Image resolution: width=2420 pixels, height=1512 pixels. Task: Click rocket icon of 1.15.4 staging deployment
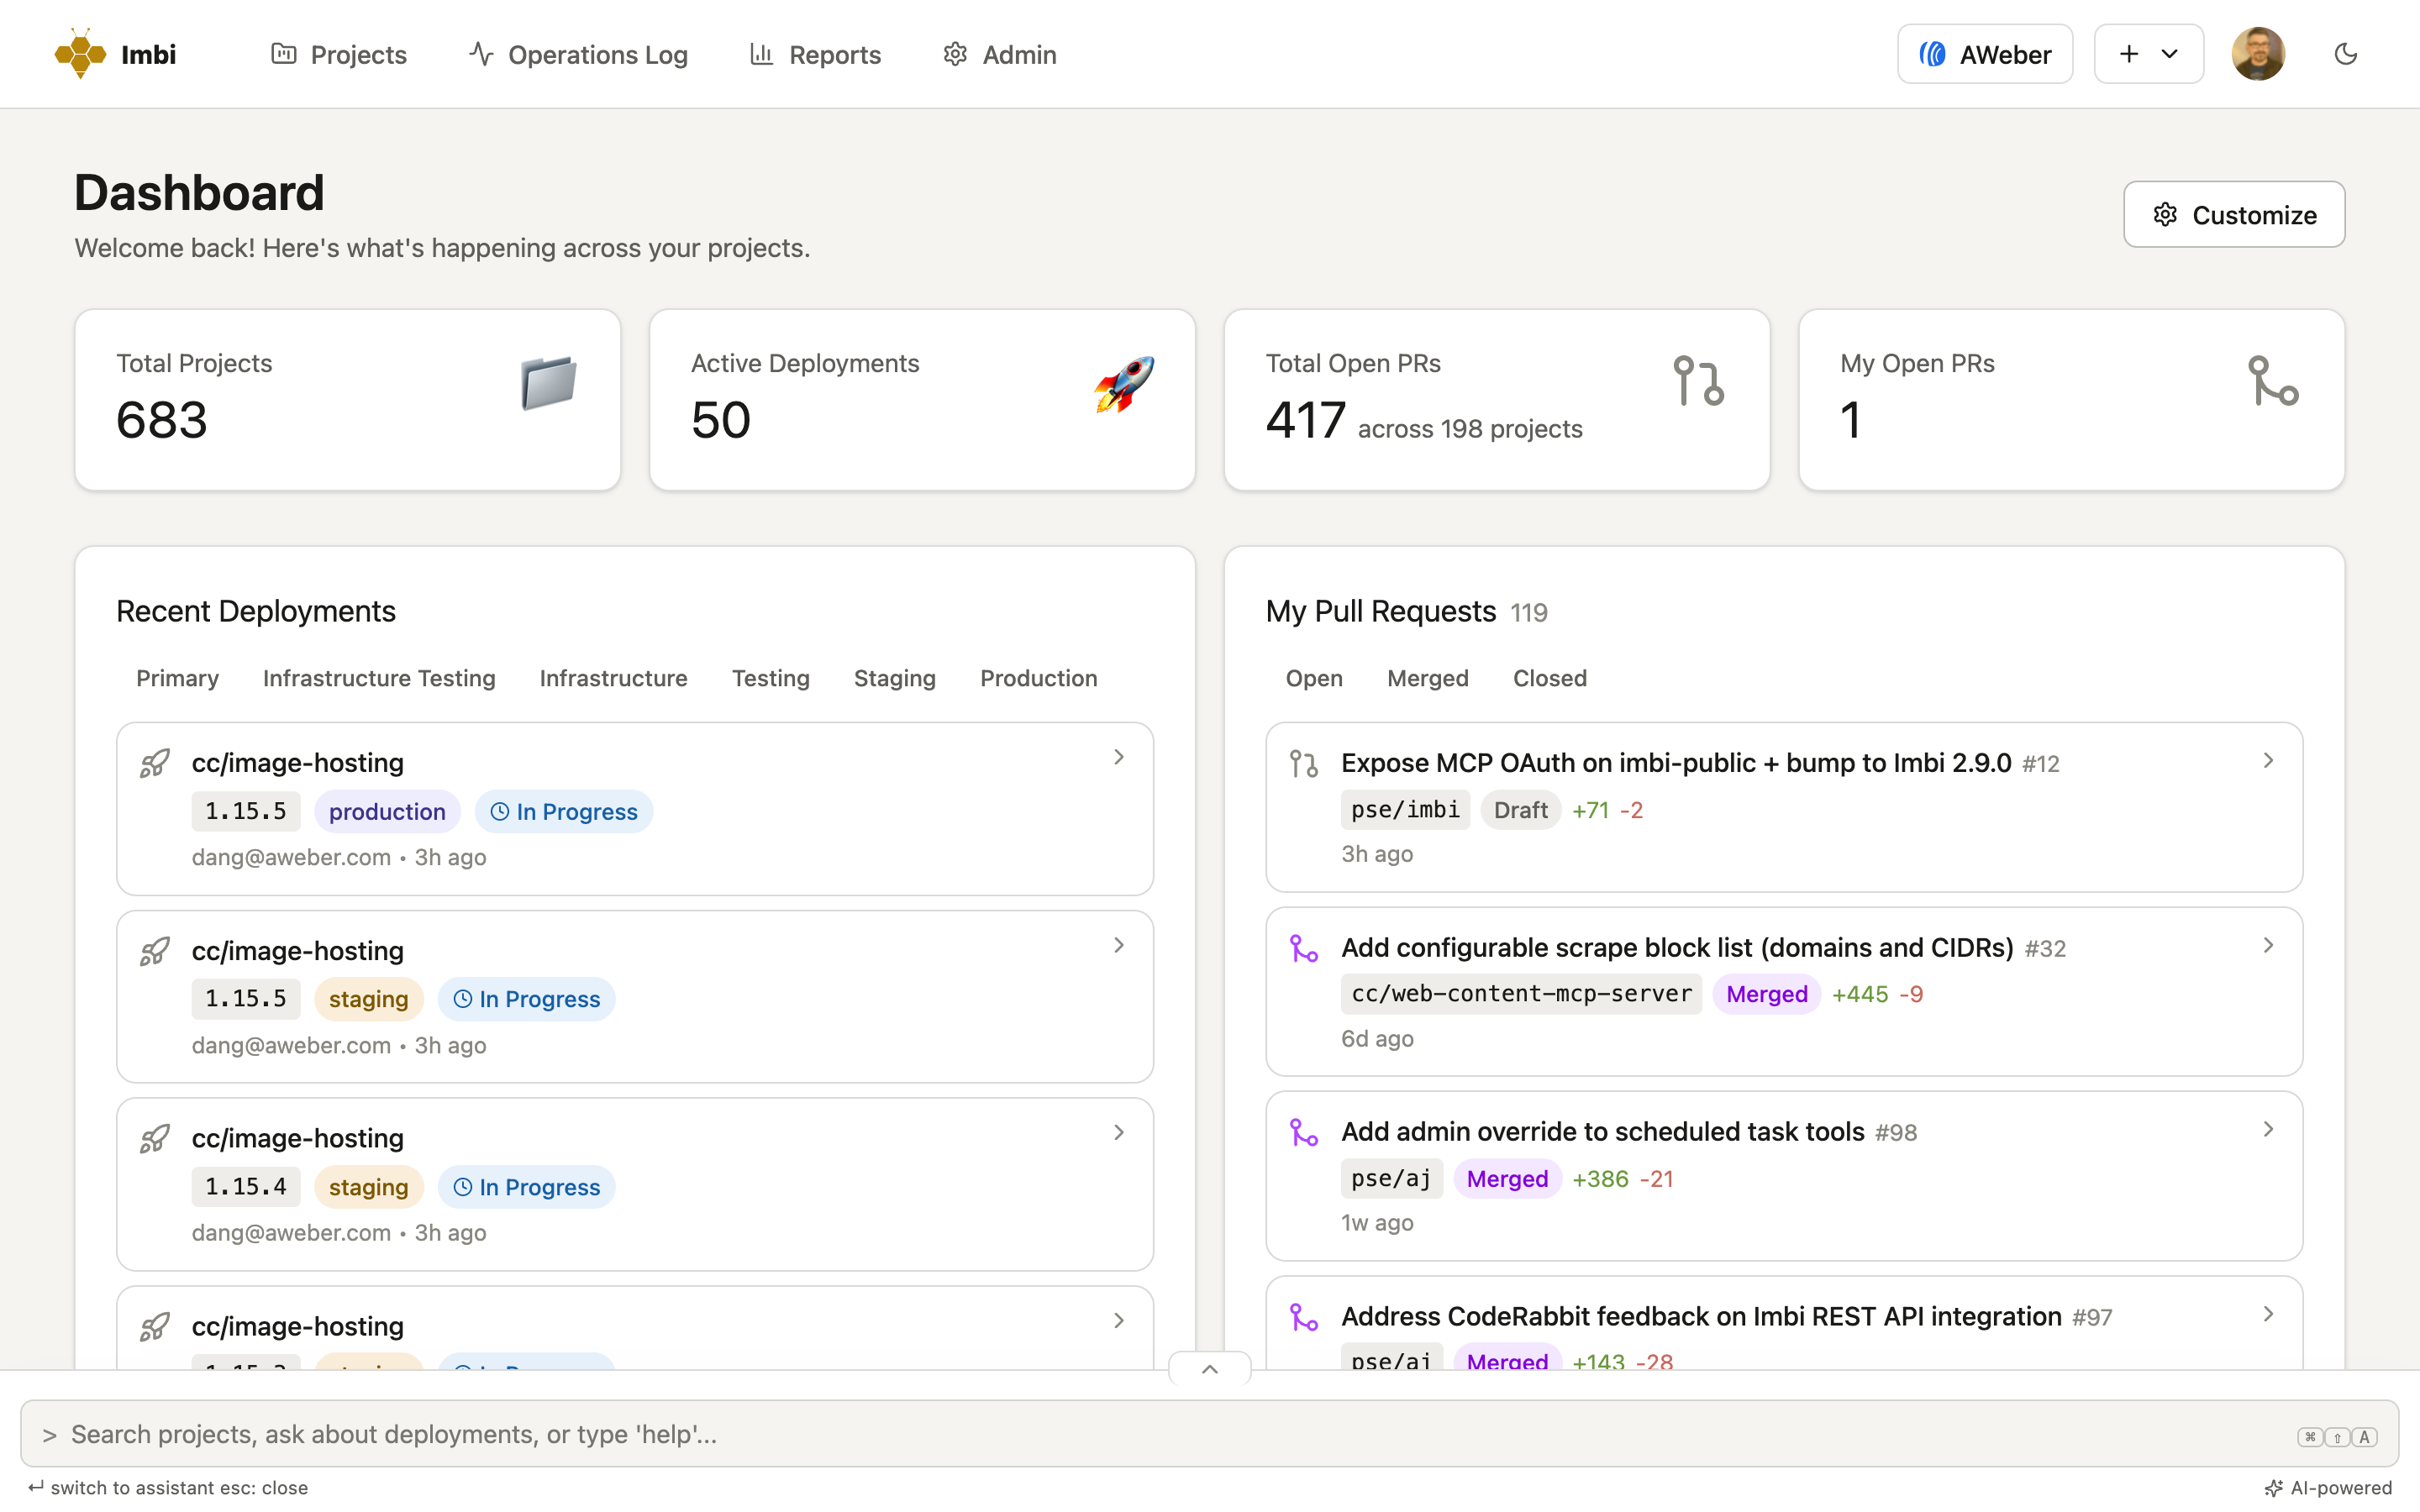pos(155,1138)
